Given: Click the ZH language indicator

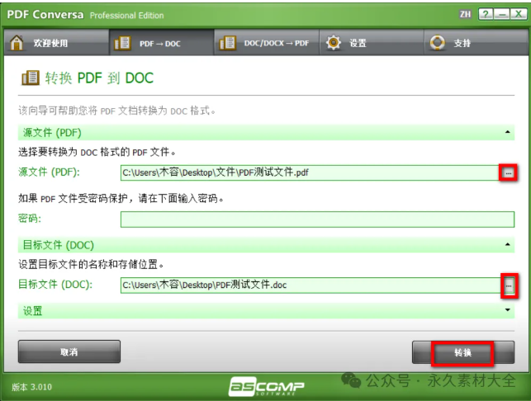Looking at the screenshot, I should 465,14.
